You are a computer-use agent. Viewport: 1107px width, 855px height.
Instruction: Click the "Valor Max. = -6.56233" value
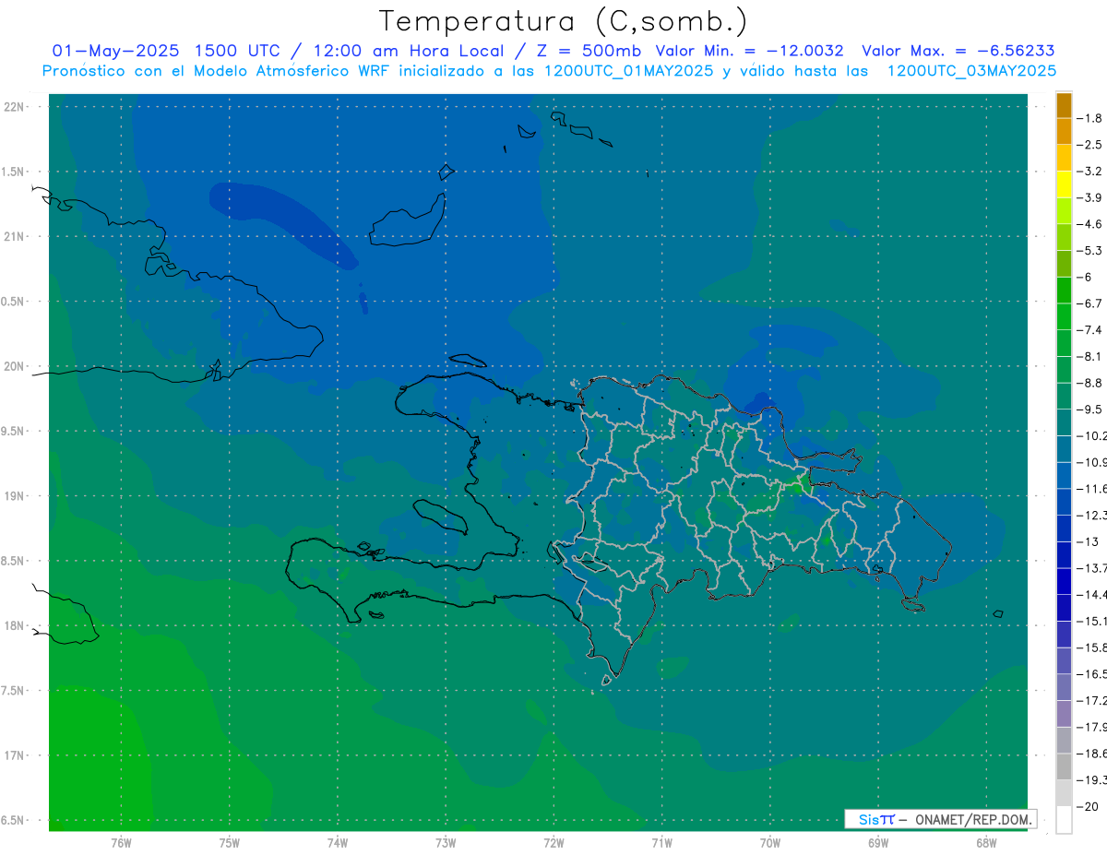(958, 51)
